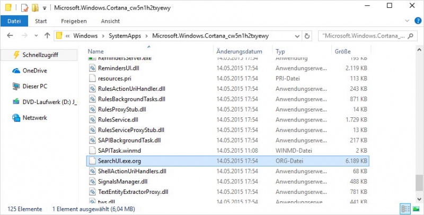424x215 pixels.
Task: Click the file name RulesService.dll
Action: tap(118, 119)
